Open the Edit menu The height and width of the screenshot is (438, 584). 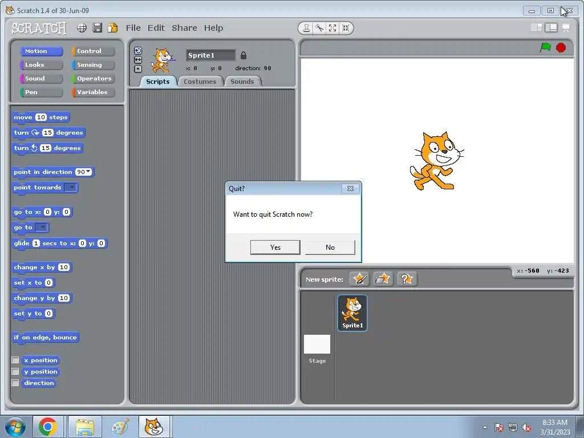click(x=156, y=28)
